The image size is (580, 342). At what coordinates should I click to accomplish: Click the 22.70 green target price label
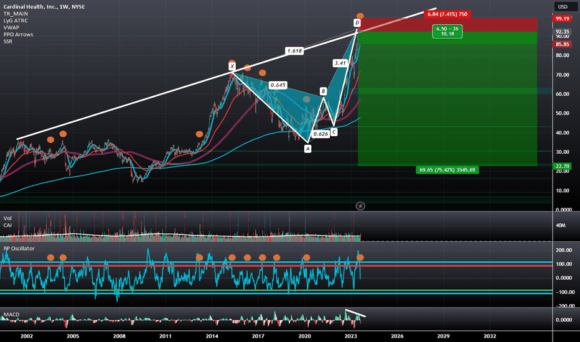pos(562,166)
